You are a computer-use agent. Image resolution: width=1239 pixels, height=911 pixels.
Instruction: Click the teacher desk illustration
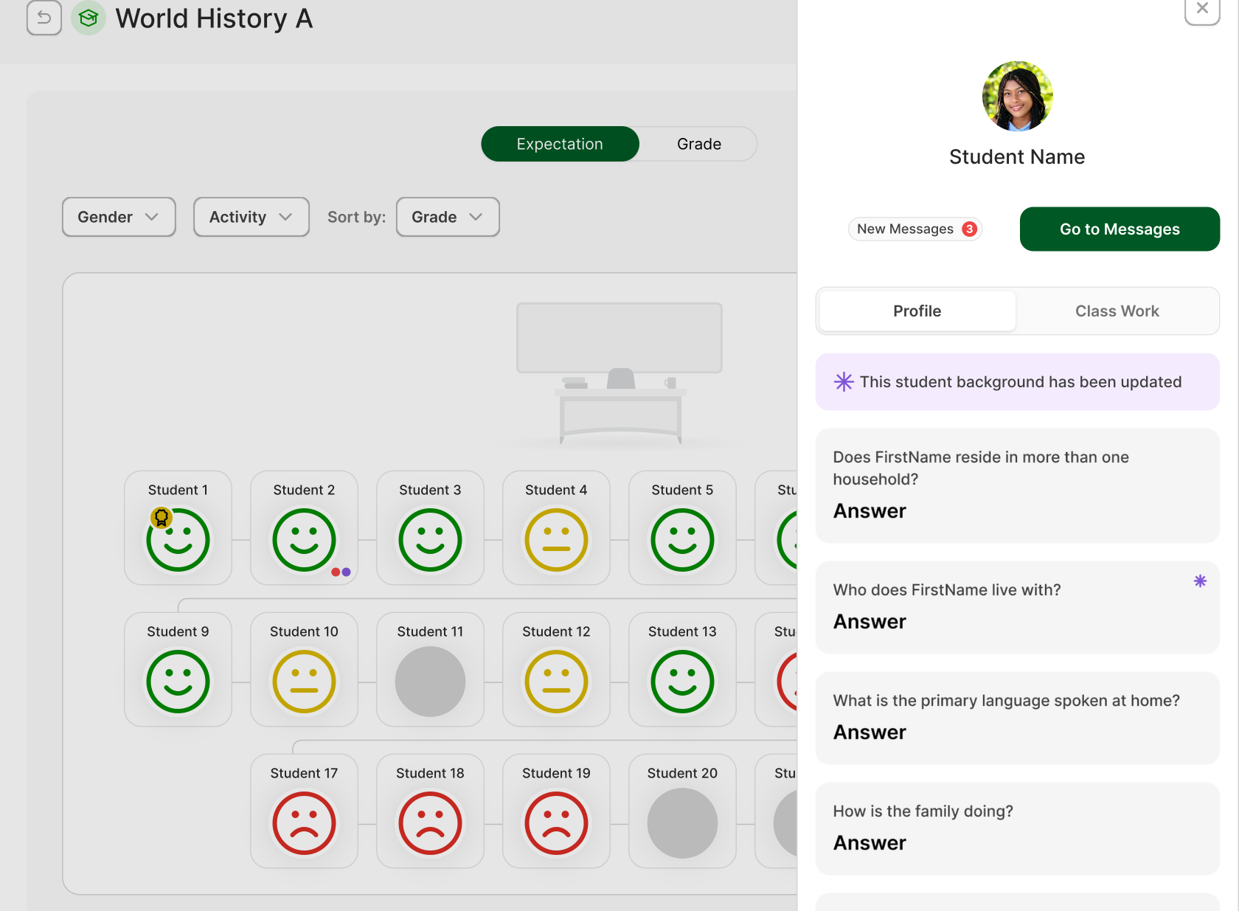(x=620, y=406)
